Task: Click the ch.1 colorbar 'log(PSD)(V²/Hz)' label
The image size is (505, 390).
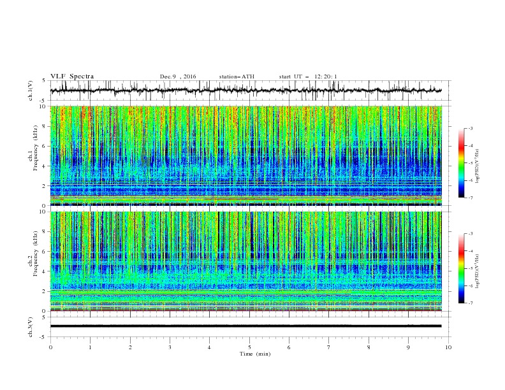Action: click(478, 166)
